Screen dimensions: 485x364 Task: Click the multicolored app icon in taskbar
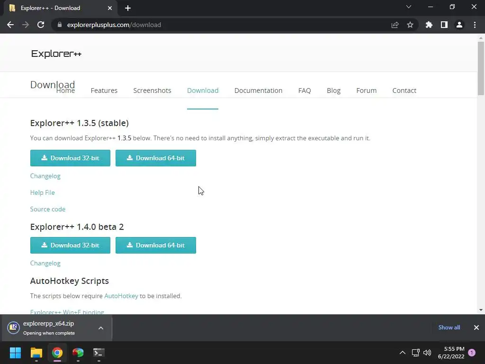pos(78,353)
